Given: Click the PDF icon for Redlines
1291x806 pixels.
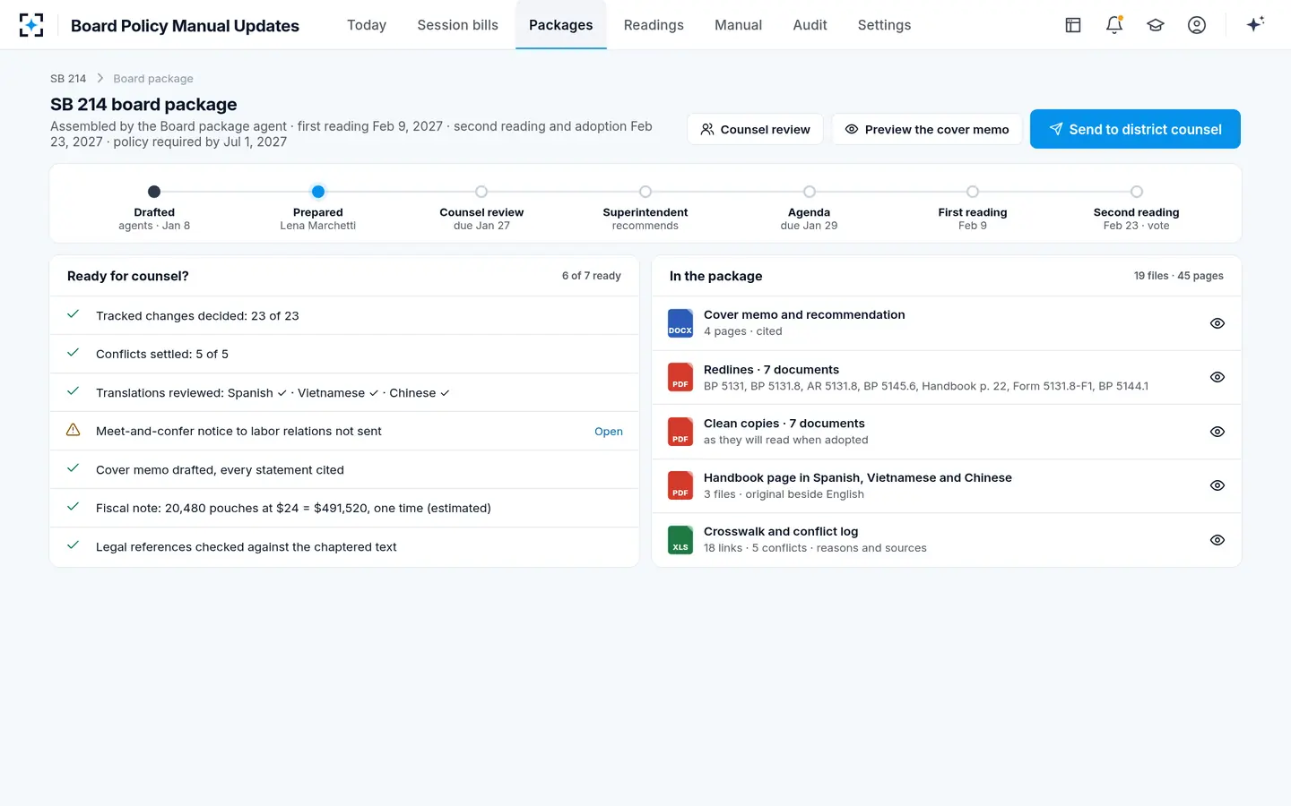Looking at the screenshot, I should coord(680,377).
